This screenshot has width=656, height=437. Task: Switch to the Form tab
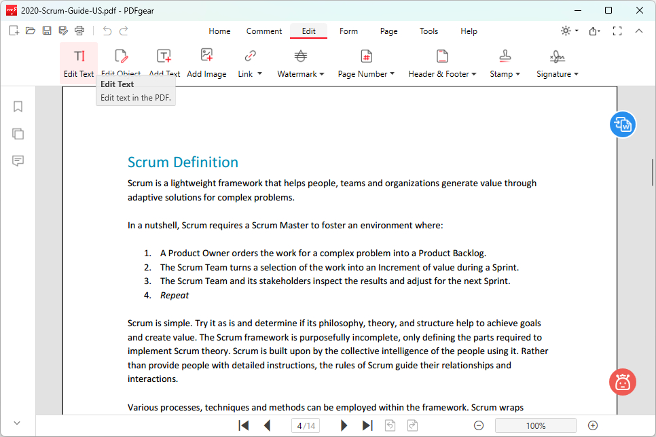click(348, 31)
